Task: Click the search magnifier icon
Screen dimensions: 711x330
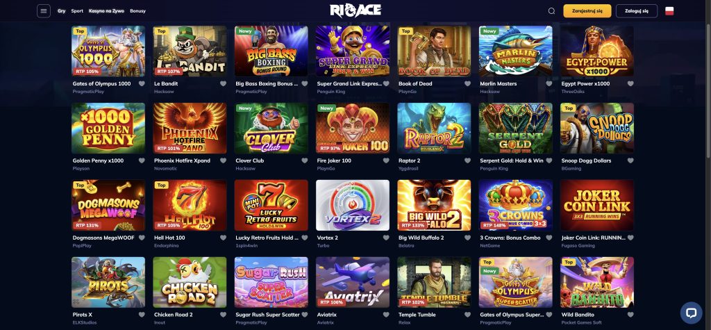Action: click(x=551, y=11)
